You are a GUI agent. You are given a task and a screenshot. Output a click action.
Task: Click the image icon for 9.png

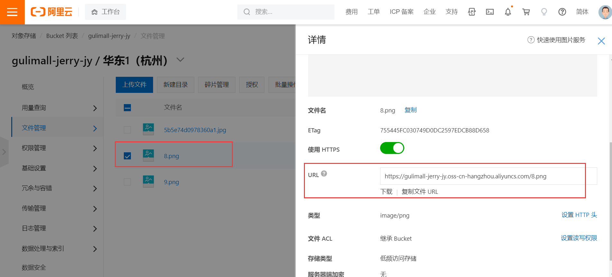tap(148, 182)
